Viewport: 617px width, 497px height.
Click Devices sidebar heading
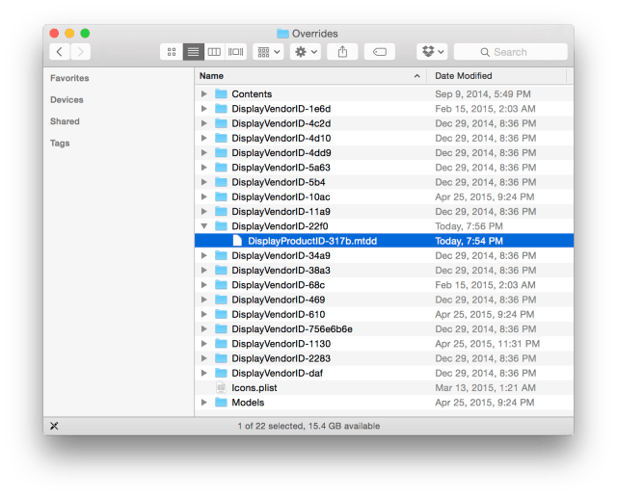tap(67, 100)
